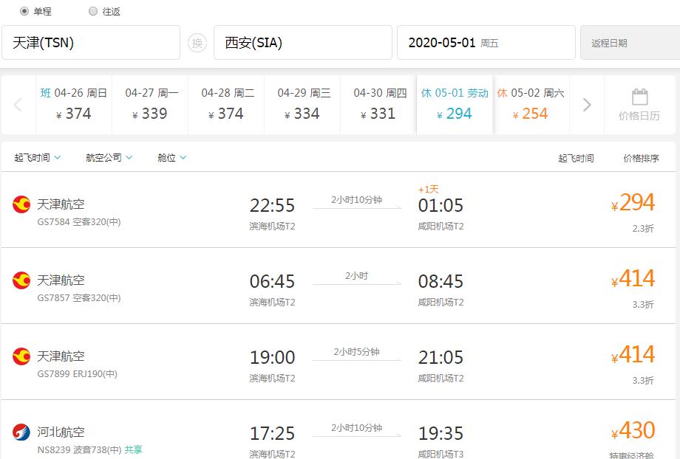Show later dates with right arrow
The image size is (680, 459).
pos(587,105)
